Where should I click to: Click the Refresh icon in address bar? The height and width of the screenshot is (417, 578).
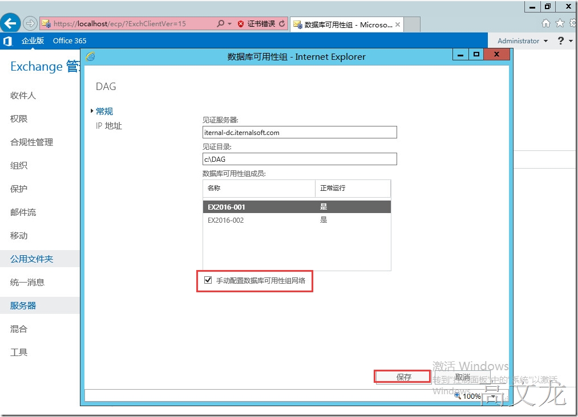click(x=282, y=23)
